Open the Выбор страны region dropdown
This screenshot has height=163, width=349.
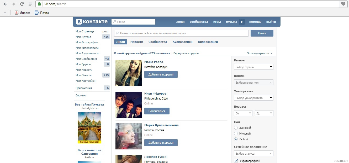(x=253, y=67)
